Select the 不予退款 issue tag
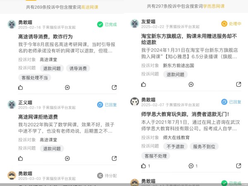 (175, 146)
